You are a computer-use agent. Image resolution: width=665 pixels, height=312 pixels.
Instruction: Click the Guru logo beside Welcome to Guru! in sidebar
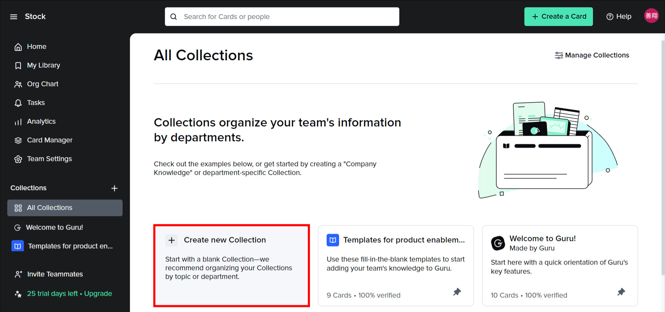[x=18, y=228]
